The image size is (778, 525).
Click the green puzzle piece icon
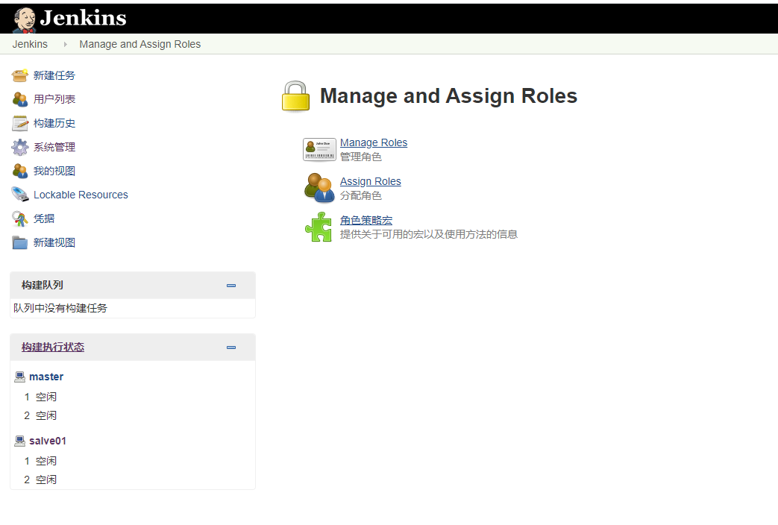click(x=319, y=227)
